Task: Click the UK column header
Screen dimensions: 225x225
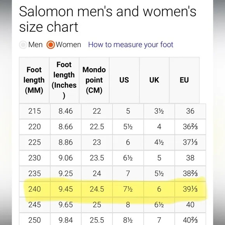Action: [154, 80]
